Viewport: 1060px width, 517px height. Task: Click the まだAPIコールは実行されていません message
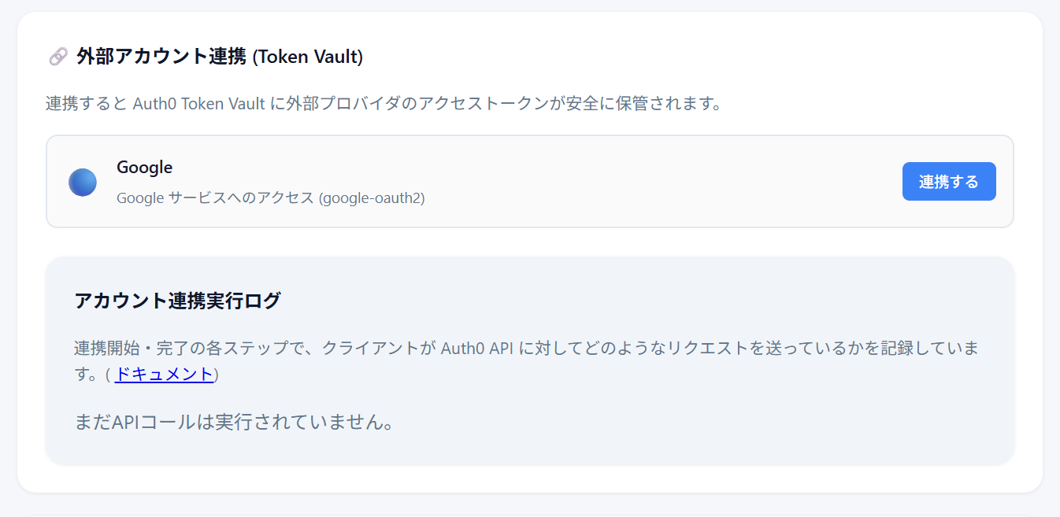coord(234,423)
